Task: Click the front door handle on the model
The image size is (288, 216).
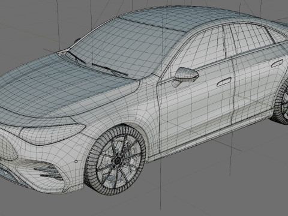Action: [x=224, y=82]
